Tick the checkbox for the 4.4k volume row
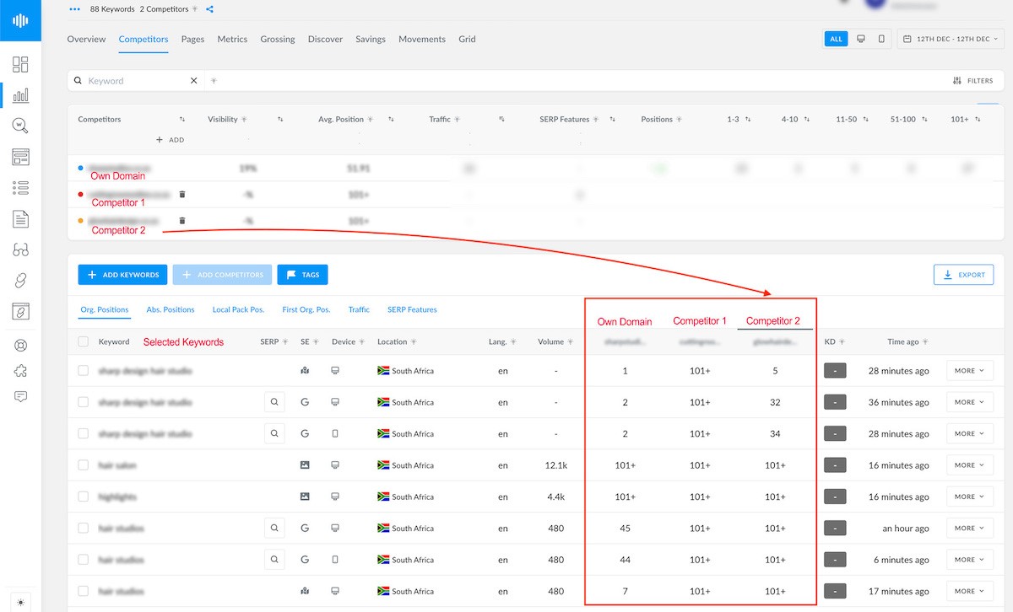Image resolution: width=1013 pixels, height=612 pixels. click(83, 497)
